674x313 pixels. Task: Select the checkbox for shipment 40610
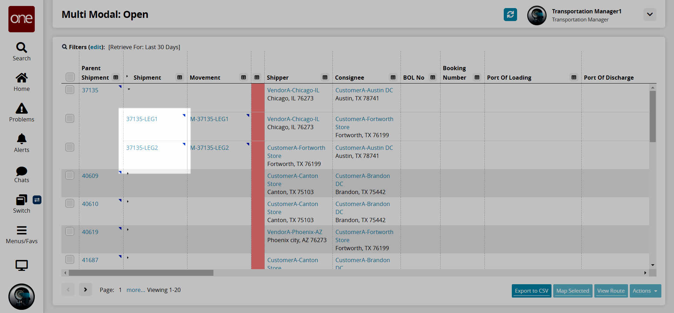coord(70,204)
